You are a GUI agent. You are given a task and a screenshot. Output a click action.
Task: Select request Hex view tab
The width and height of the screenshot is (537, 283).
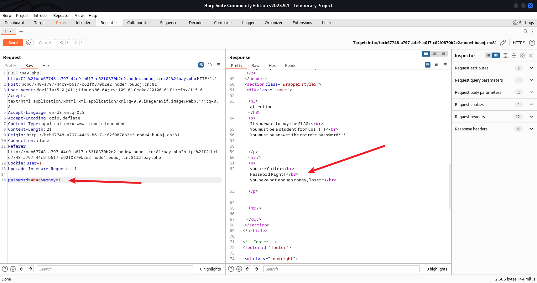coord(46,65)
